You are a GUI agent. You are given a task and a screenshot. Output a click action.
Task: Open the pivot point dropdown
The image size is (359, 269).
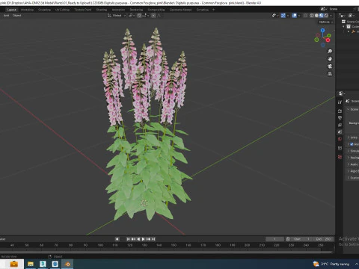pos(131,16)
